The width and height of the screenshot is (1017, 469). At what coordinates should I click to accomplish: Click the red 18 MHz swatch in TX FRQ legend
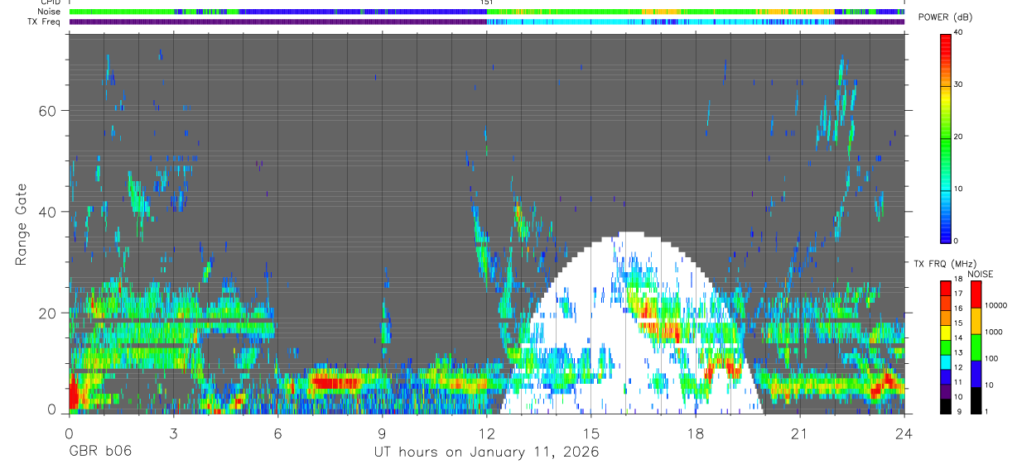(x=946, y=288)
